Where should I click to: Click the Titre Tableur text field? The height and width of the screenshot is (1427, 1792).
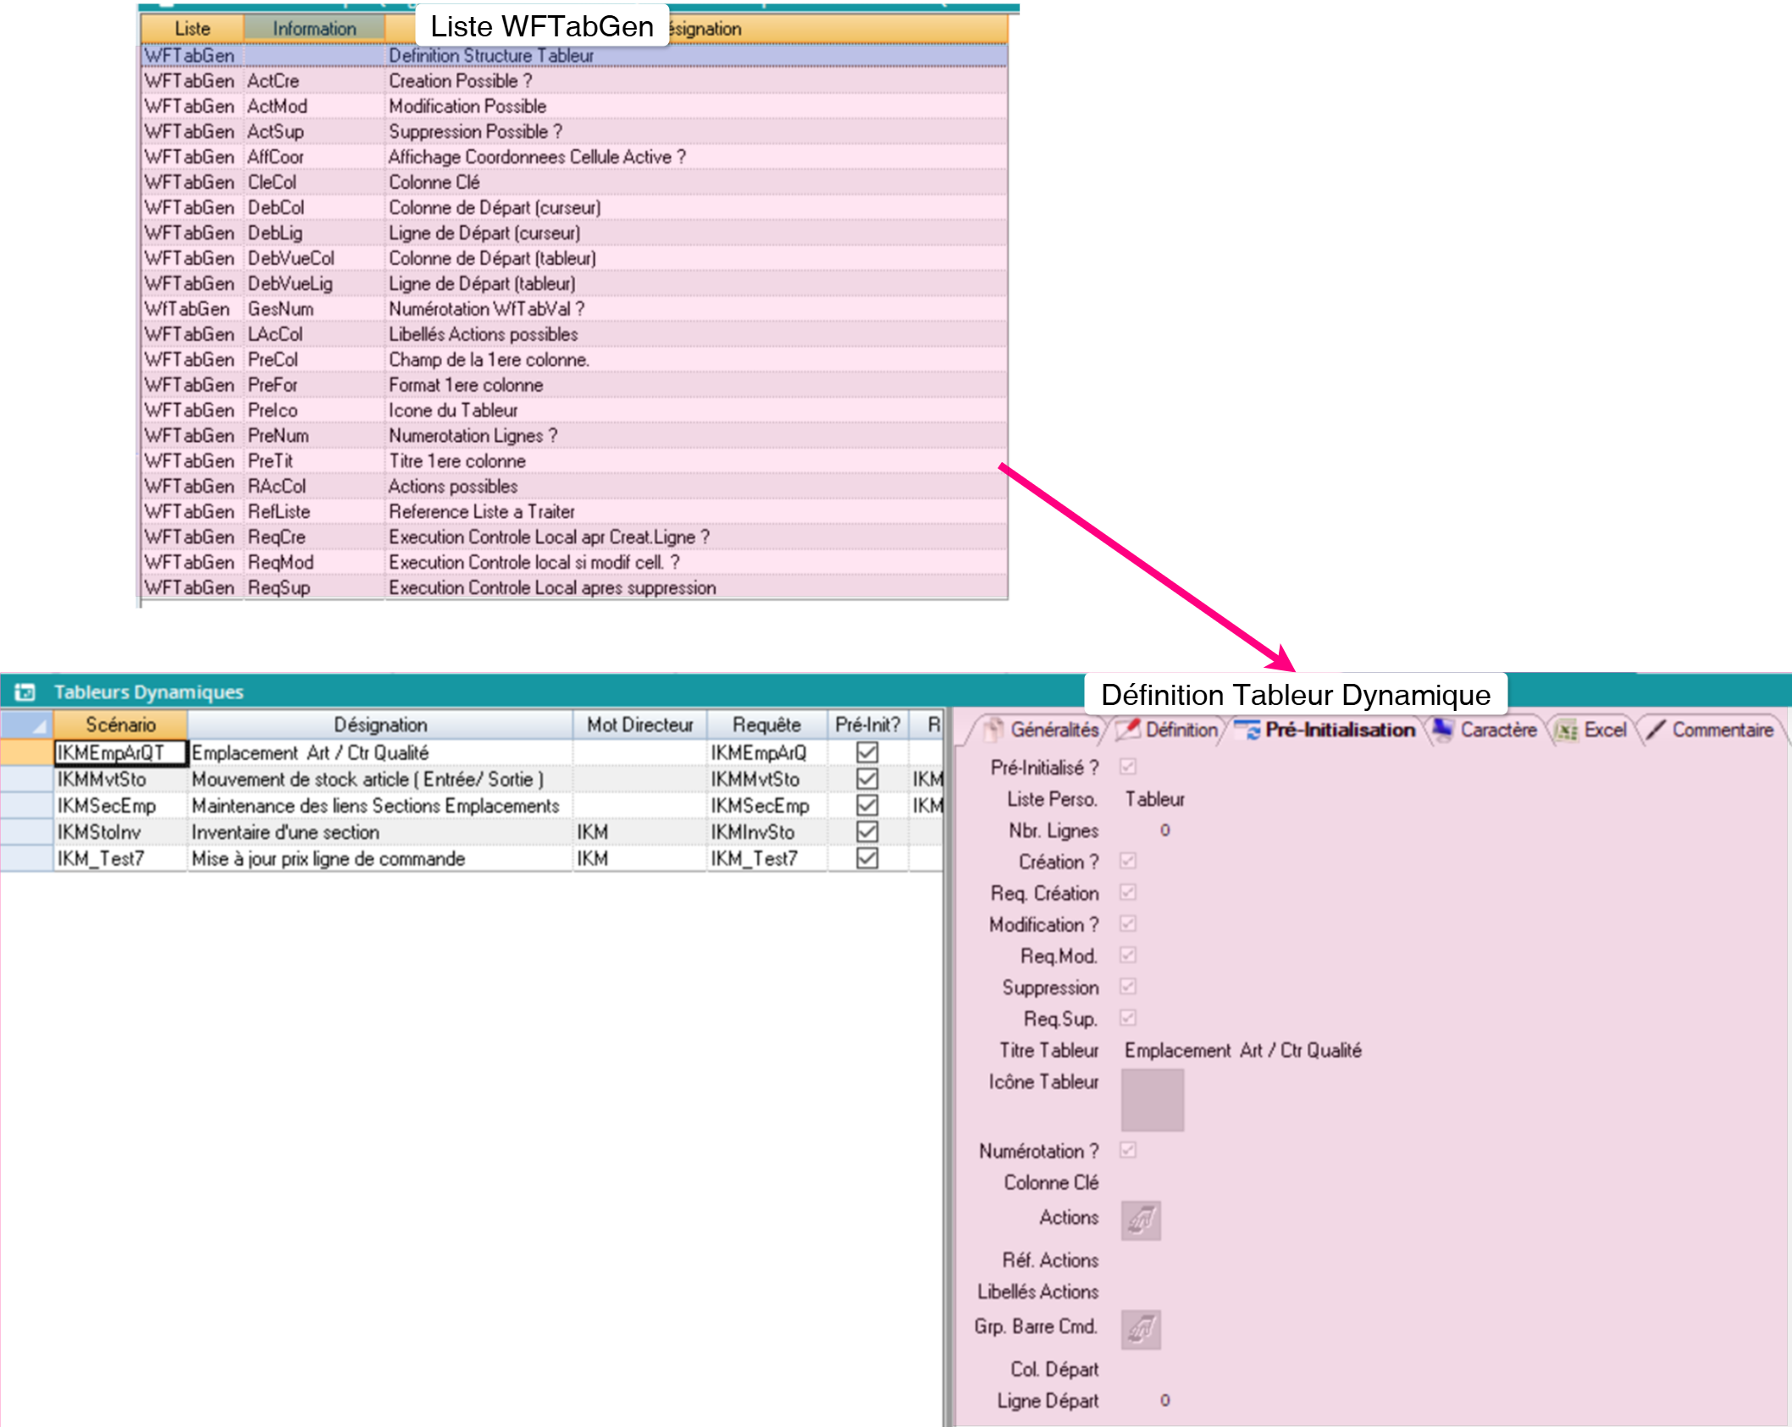[1242, 1050]
